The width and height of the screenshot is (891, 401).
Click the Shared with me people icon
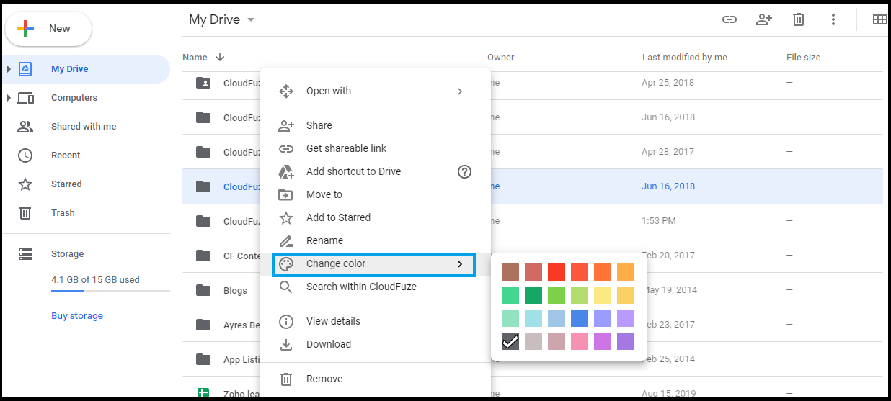25,127
